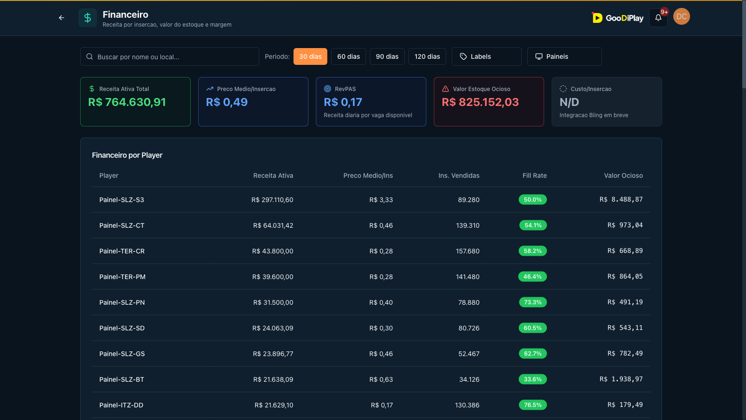Click the R$ 297.110,60 revenue value
746x420 pixels.
coord(272,200)
